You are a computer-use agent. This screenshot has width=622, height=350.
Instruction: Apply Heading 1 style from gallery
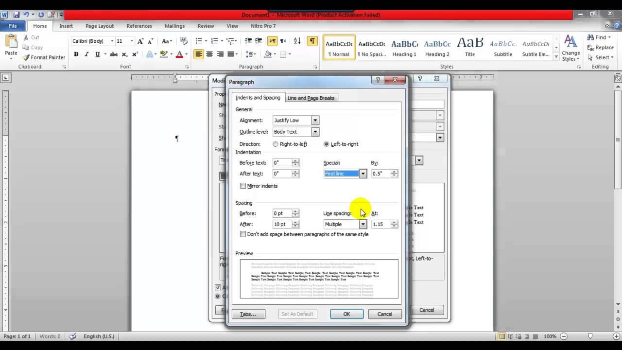404,48
